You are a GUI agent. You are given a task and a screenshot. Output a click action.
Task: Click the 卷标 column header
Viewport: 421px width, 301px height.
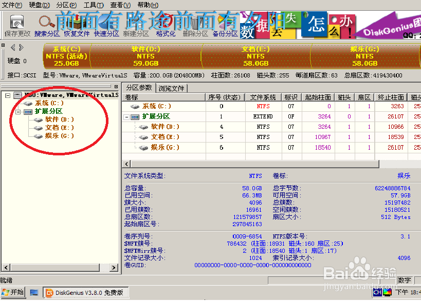164,97
